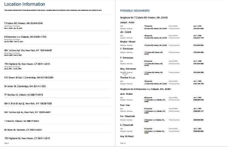Viewport: 228px width, 147px height.
Task: Select neighbor name Fred Han
Action: (125, 105)
